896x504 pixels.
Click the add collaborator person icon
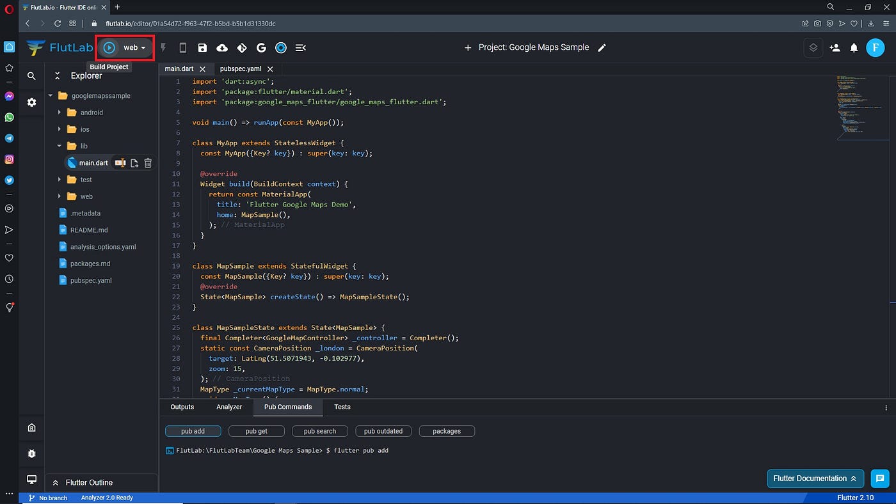[835, 47]
